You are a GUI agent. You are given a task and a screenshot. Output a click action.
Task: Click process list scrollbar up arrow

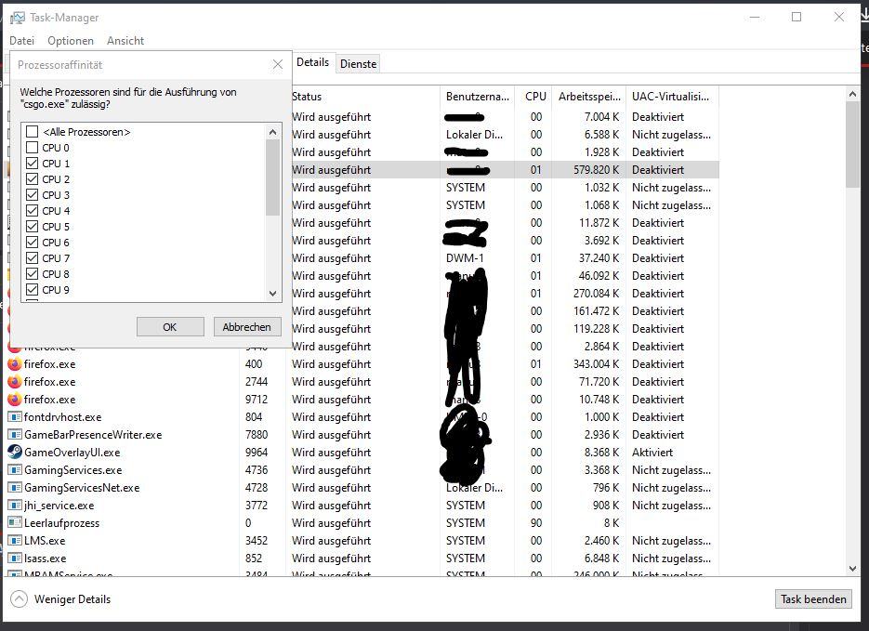point(852,94)
